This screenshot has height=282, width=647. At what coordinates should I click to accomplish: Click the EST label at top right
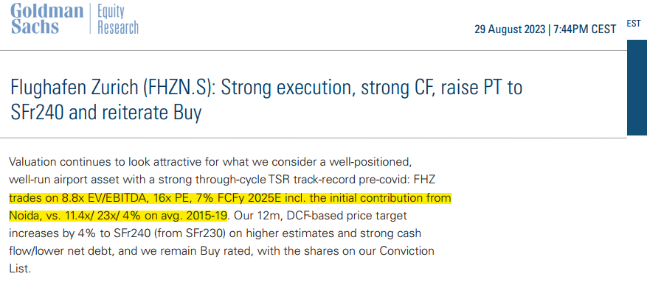coord(634,24)
